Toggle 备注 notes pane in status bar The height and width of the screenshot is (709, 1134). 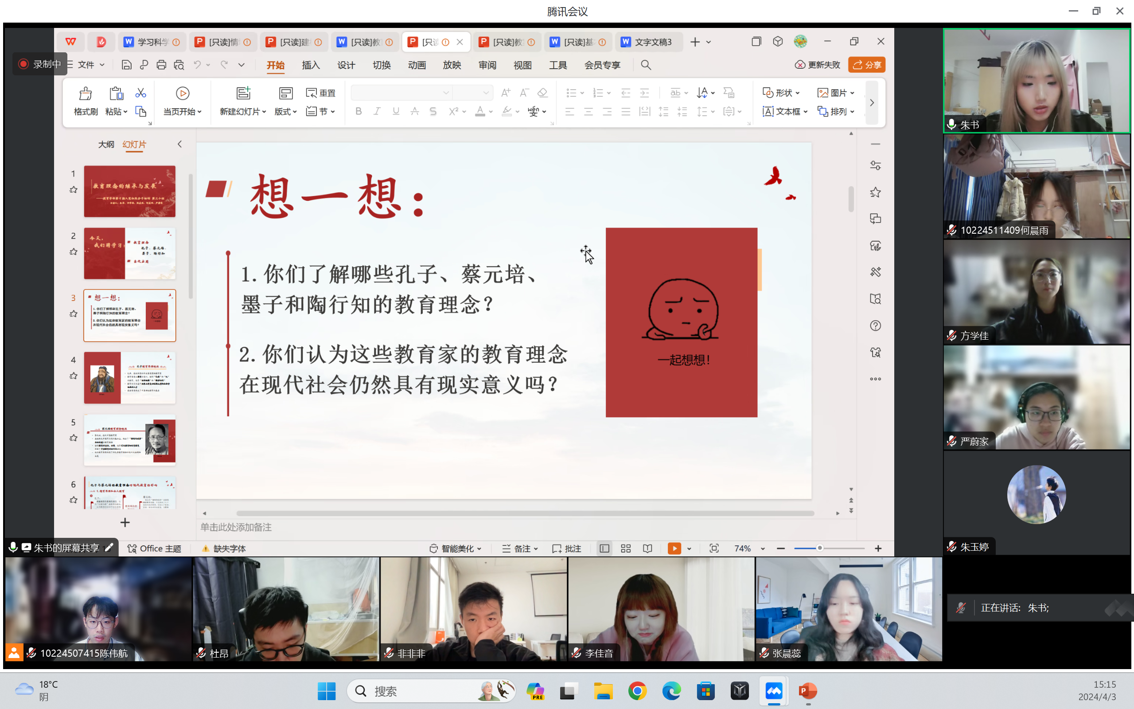click(520, 548)
